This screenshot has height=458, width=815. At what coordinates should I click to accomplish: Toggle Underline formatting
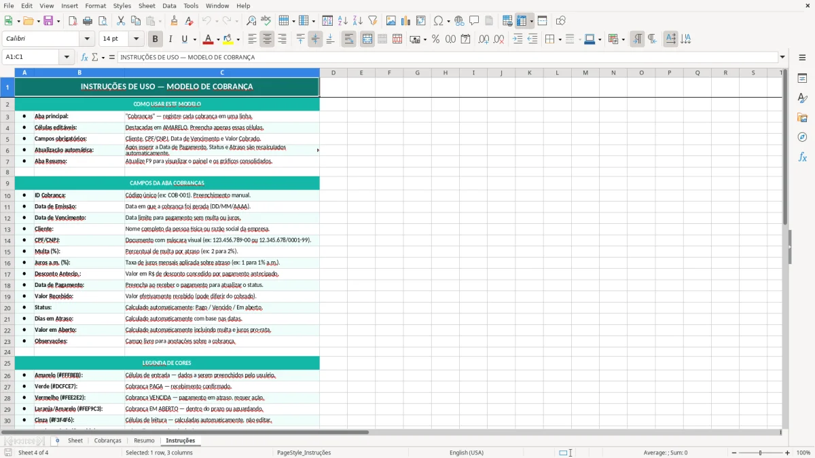coord(184,39)
